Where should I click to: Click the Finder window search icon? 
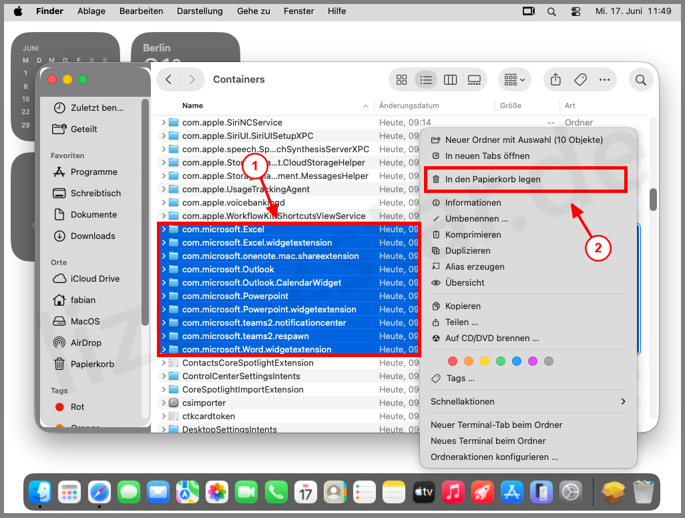coord(641,80)
